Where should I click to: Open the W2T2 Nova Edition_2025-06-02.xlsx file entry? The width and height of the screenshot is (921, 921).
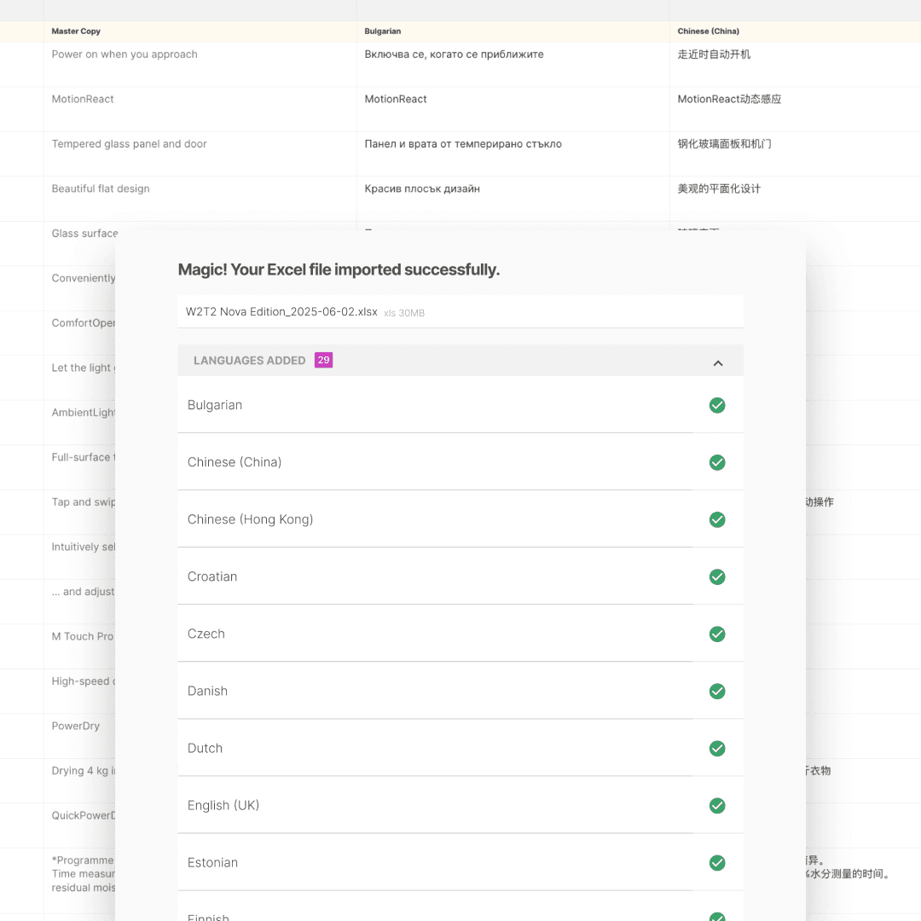tap(460, 311)
